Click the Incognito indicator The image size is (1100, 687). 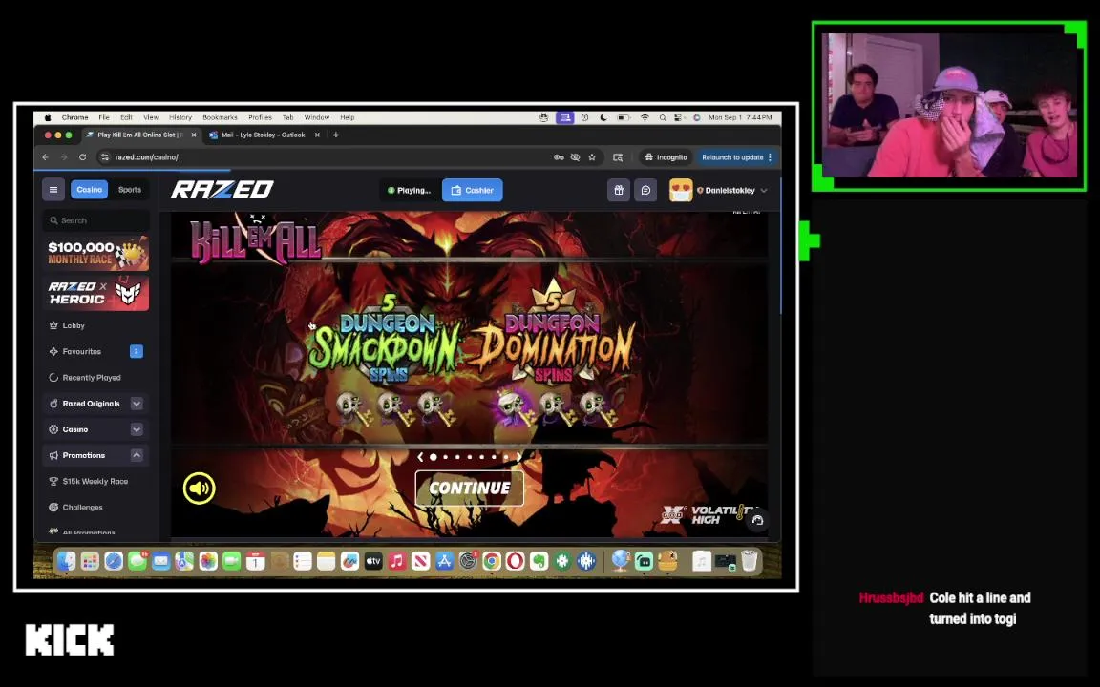(666, 157)
